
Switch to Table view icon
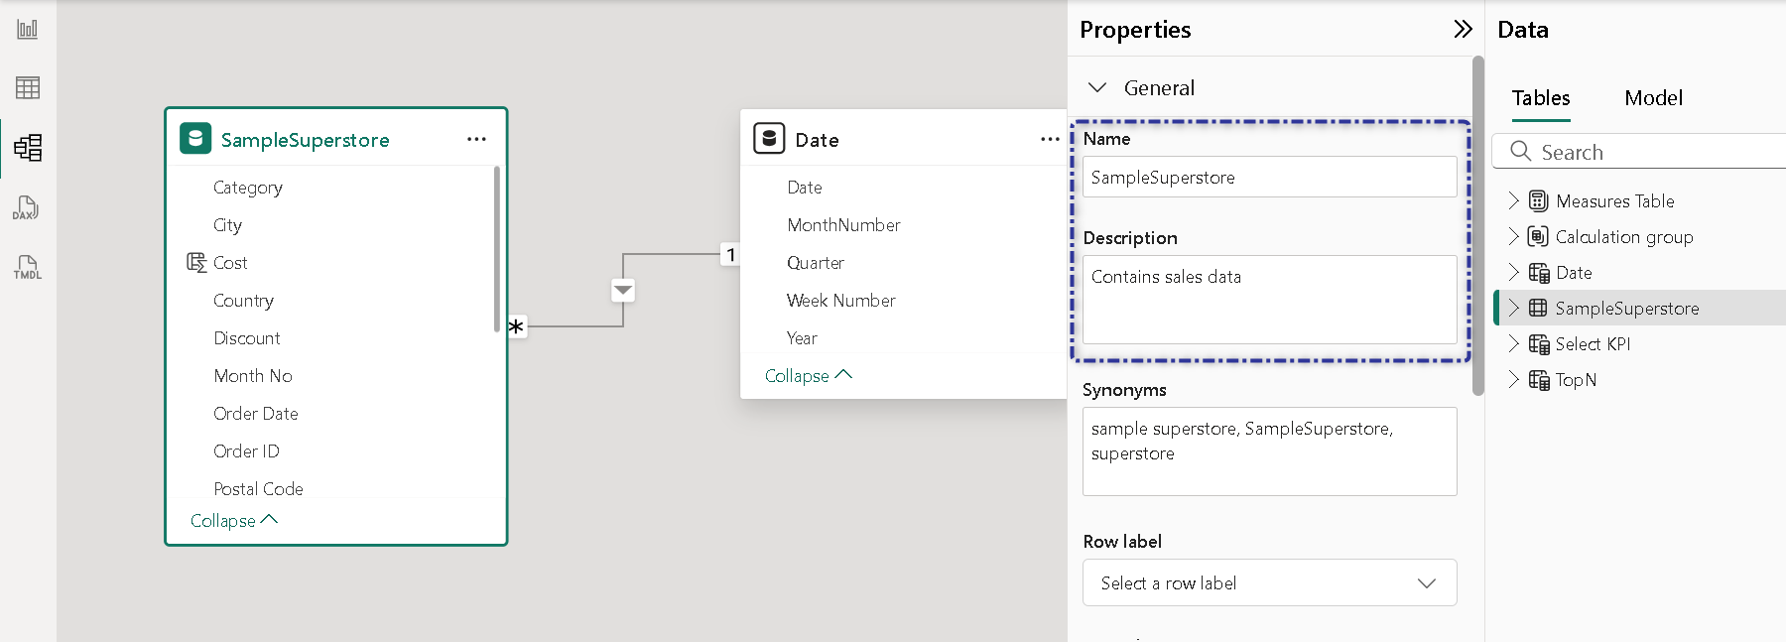pos(28,87)
